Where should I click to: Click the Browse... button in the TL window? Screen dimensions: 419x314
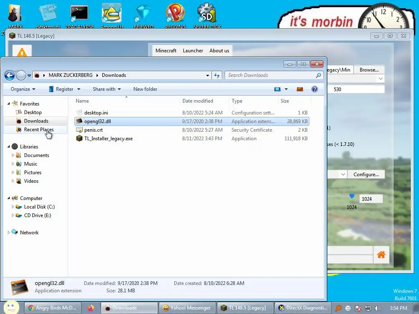pos(369,70)
